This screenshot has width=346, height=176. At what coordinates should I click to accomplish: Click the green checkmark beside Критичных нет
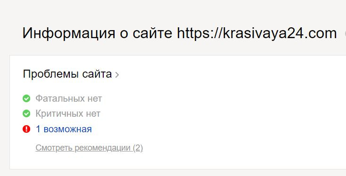pyautogui.click(x=26, y=114)
